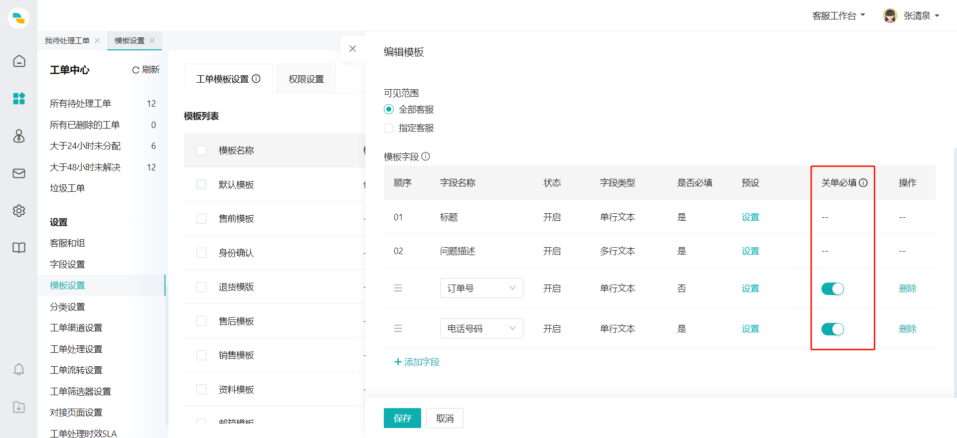Screen dimensions: 957x438
Task: Select the 全部客服 radio option
Action: (389, 109)
